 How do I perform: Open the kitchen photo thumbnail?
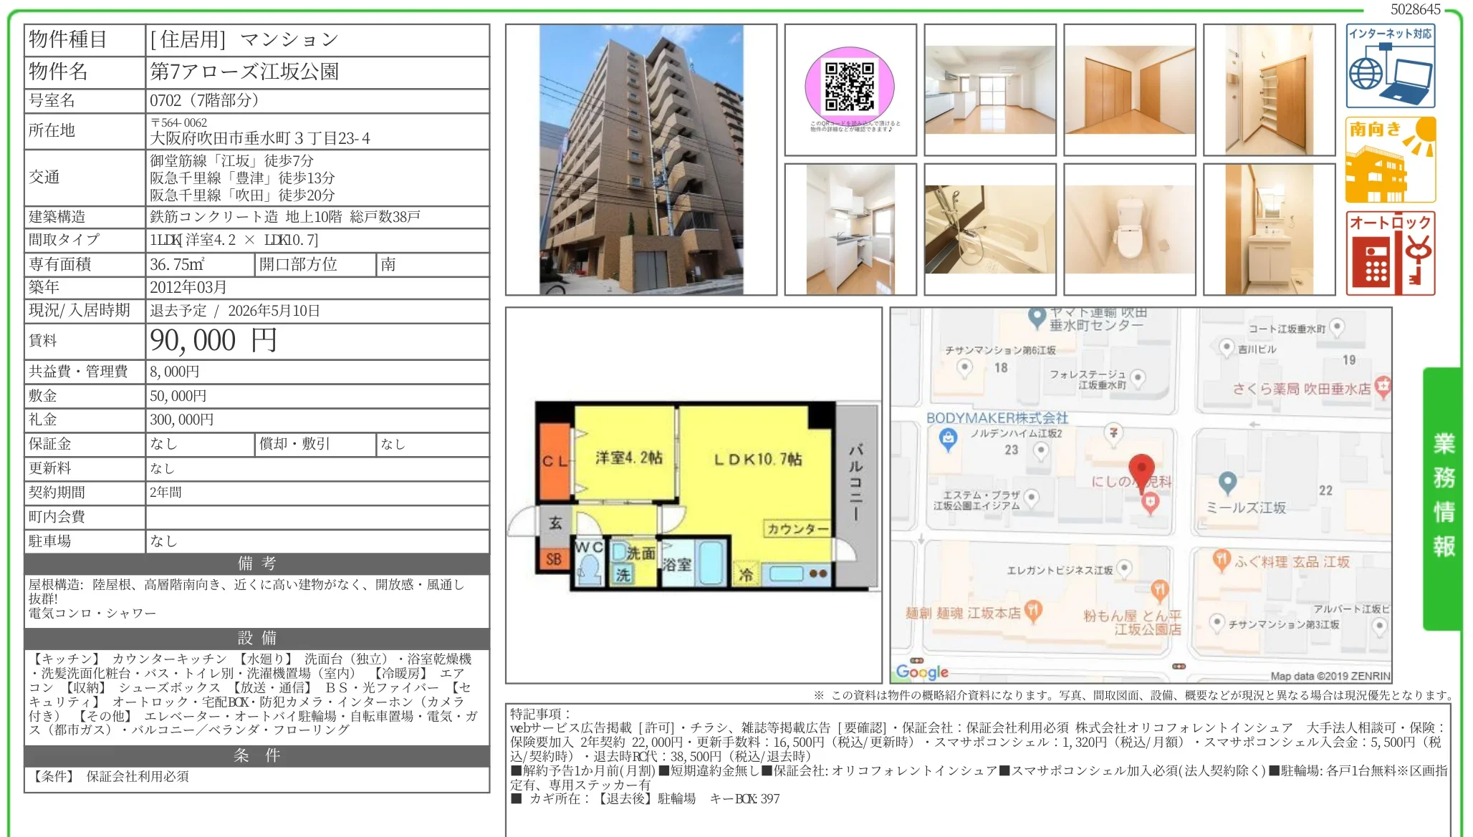[850, 229]
